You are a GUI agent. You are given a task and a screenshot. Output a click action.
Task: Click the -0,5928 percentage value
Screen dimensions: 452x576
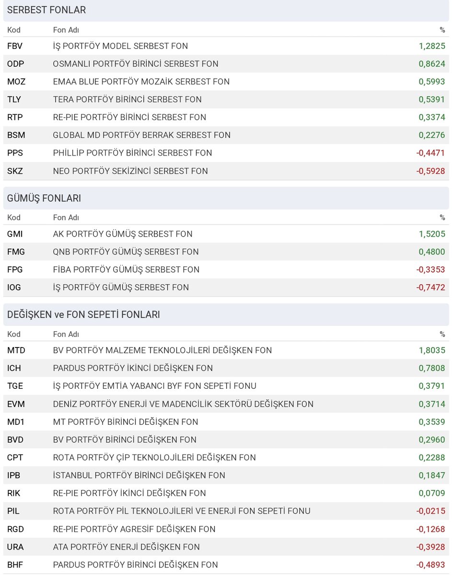coord(430,171)
